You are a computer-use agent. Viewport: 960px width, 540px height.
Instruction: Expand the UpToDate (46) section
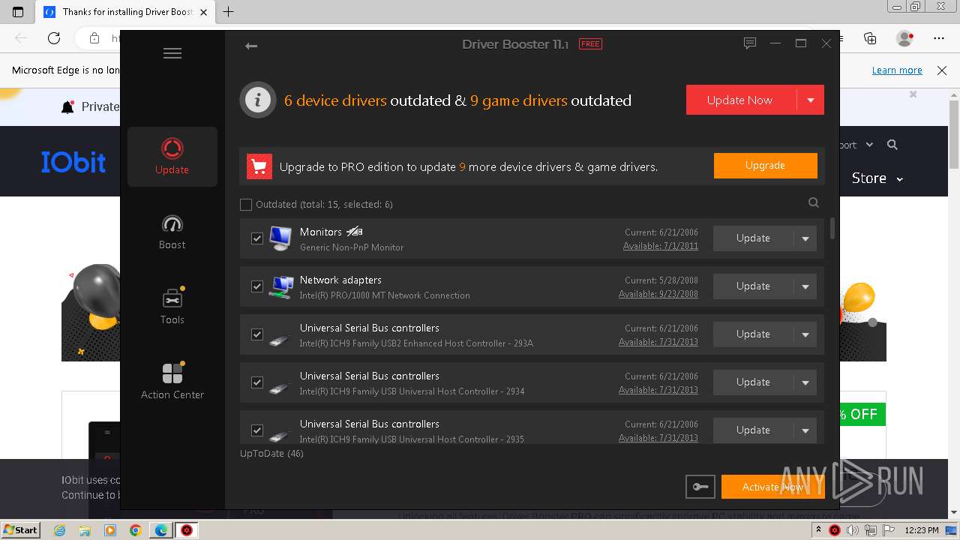(x=271, y=453)
